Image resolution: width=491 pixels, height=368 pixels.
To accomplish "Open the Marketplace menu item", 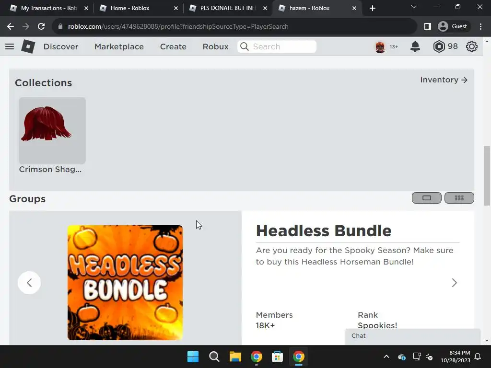I will point(119,46).
